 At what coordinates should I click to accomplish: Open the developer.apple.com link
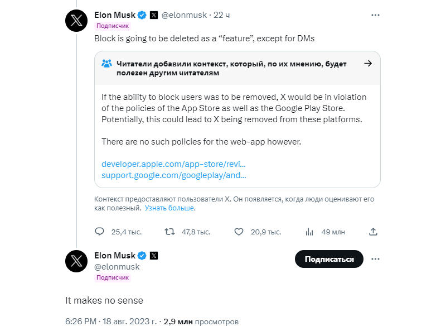coord(173,164)
